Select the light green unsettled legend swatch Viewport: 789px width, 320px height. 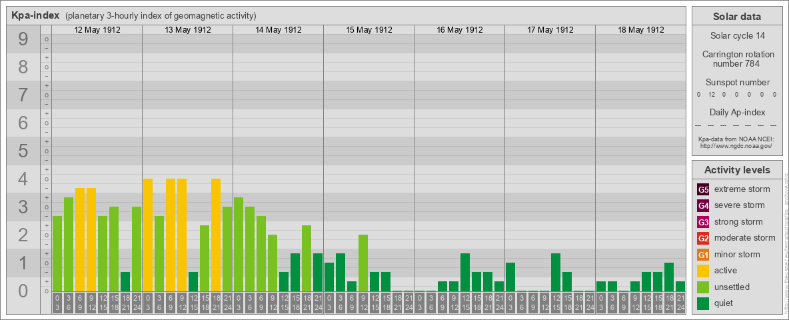point(703,287)
